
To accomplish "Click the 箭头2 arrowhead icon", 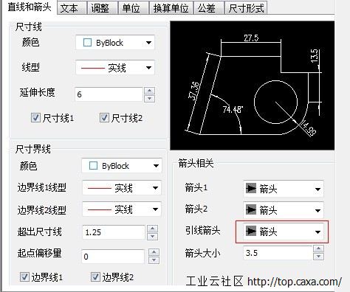I will tap(251, 210).
